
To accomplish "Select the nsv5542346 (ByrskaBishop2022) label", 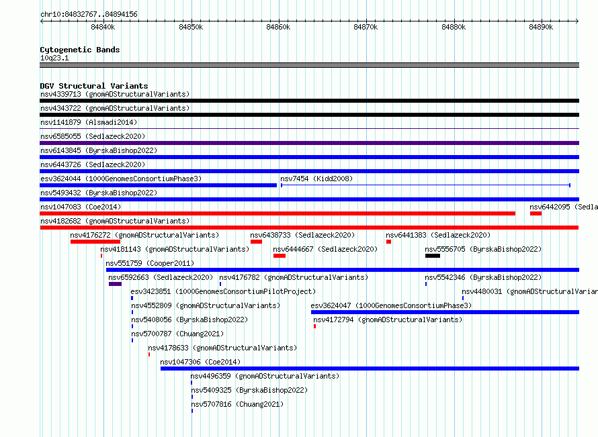I will tap(483, 277).
